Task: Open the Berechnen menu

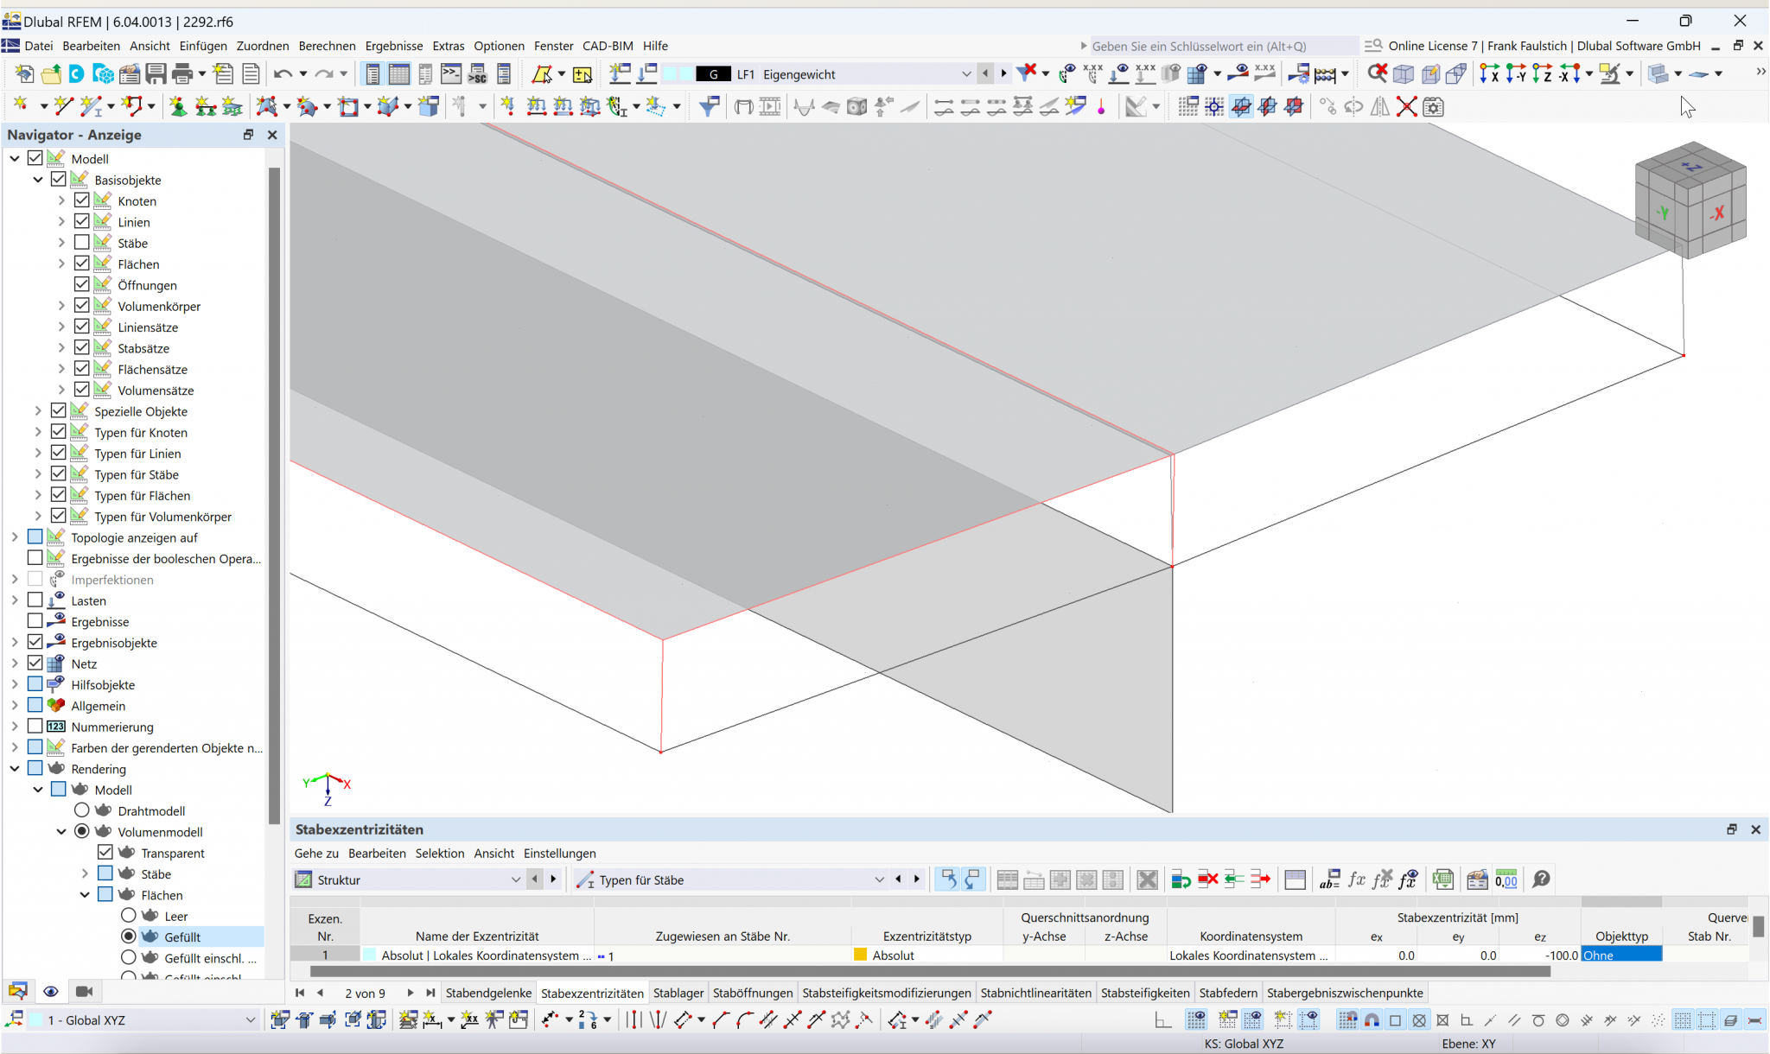Action: click(327, 46)
